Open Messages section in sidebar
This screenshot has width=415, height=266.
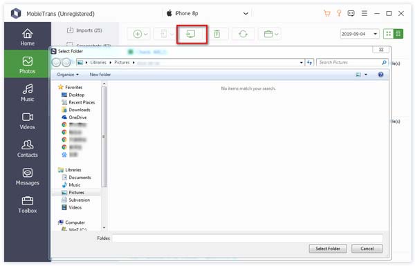(27, 177)
